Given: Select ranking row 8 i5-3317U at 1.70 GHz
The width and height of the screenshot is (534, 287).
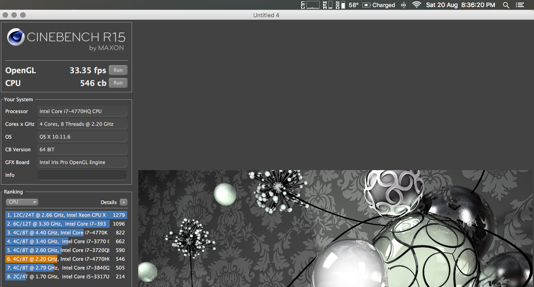Looking at the screenshot, I should click(x=66, y=276).
